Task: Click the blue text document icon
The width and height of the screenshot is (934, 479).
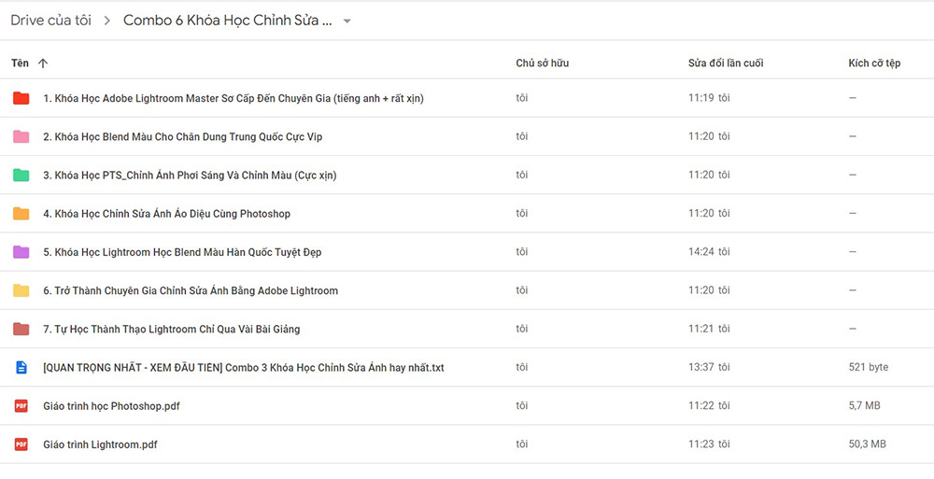Action: [x=21, y=368]
